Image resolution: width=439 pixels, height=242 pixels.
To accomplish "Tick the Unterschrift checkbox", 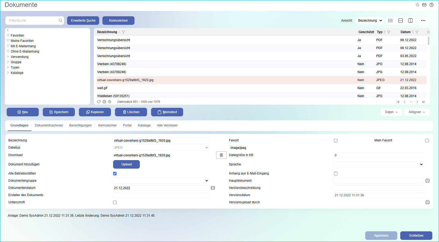I will pos(115,202).
